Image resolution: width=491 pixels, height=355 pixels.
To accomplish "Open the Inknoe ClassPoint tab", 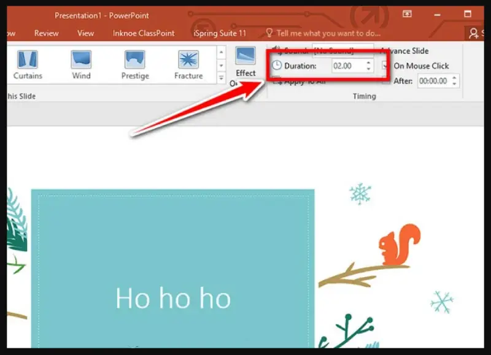I will point(144,33).
